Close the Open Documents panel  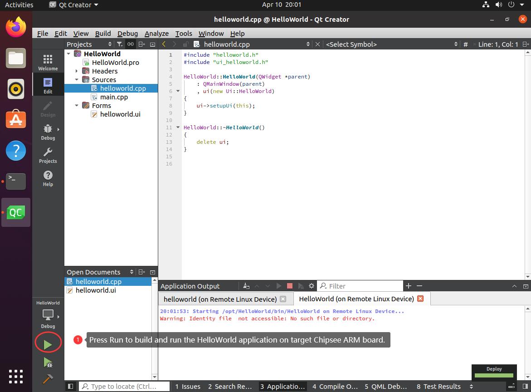(x=152, y=272)
